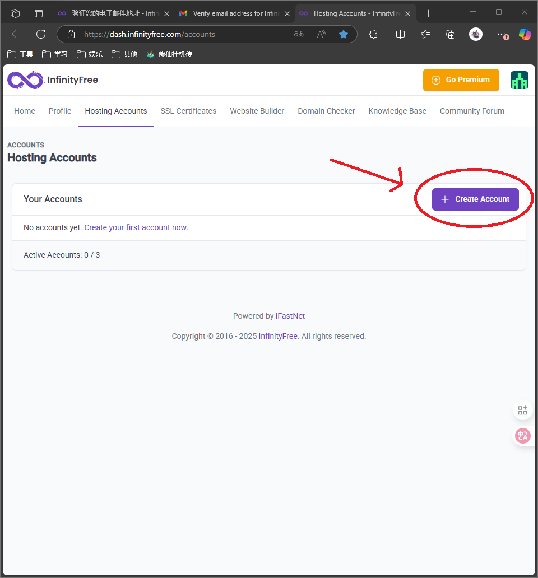Open Domain Checker page

(326, 111)
